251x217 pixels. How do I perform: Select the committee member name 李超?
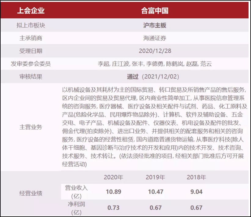click(103, 64)
